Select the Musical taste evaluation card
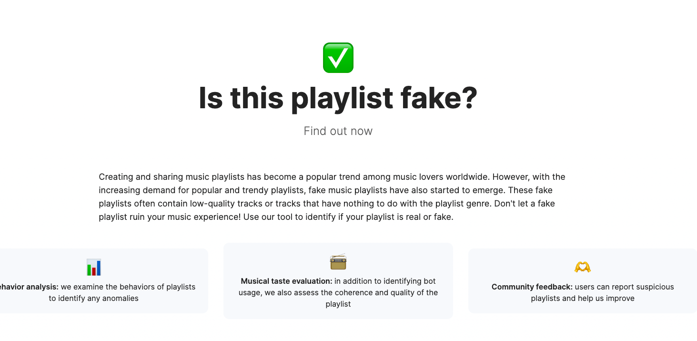This screenshot has width=697, height=341. (338, 281)
